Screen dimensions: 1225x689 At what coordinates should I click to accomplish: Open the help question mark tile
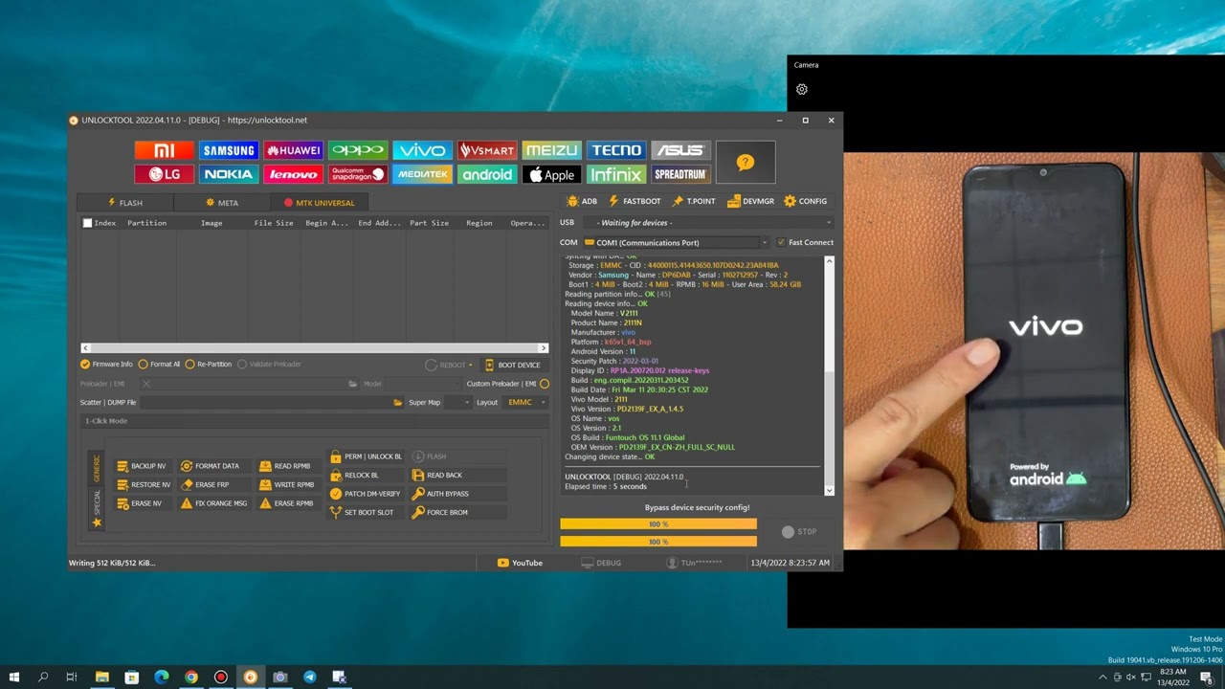tap(746, 163)
